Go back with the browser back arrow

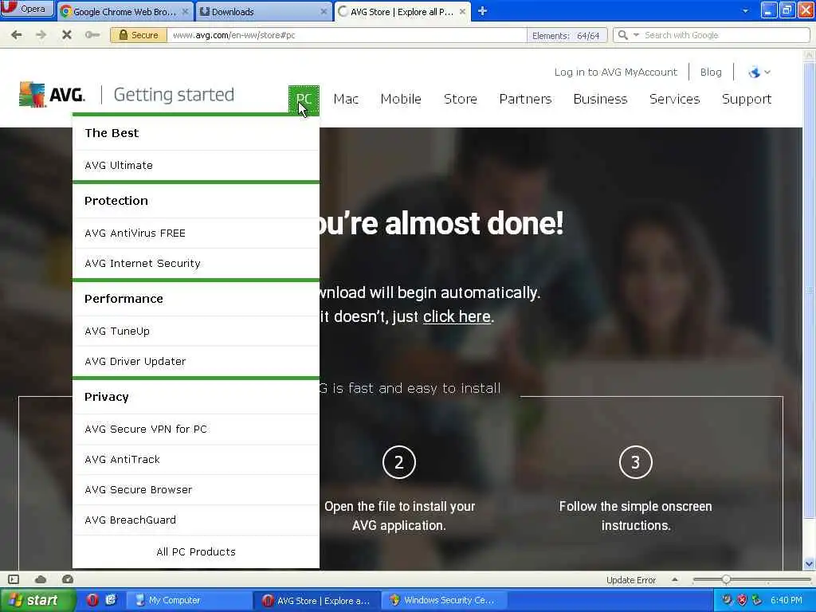(17, 35)
